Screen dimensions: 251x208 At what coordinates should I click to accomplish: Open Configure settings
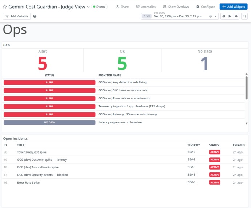coord(206,7)
